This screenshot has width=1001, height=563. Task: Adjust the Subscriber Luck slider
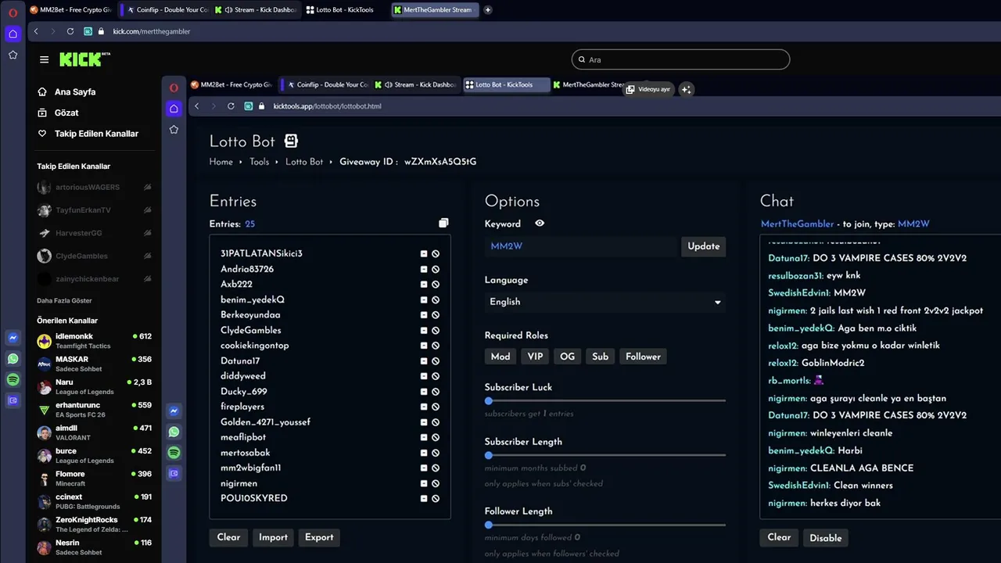[x=605, y=401]
